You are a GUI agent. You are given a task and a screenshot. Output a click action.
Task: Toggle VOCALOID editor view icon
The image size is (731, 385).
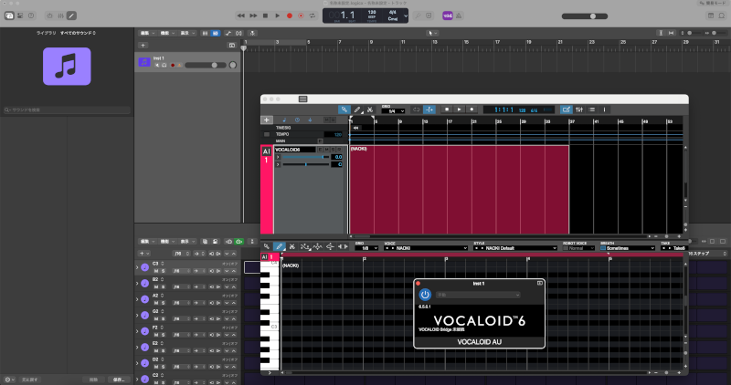point(567,109)
